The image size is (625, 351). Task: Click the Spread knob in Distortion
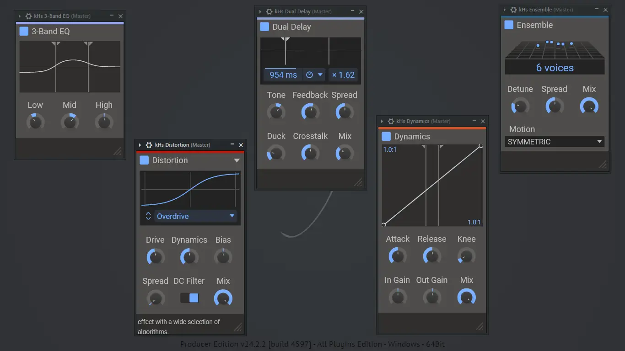pyautogui.click(x=156, y=298)
